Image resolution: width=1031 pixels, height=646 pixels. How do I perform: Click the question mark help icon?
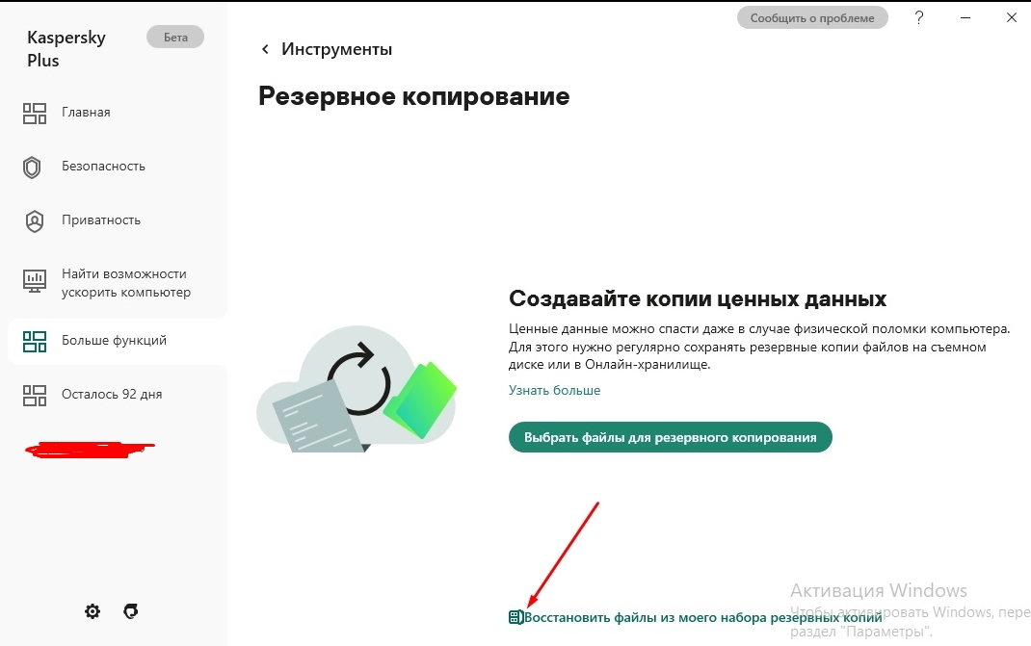click(919, 17)
